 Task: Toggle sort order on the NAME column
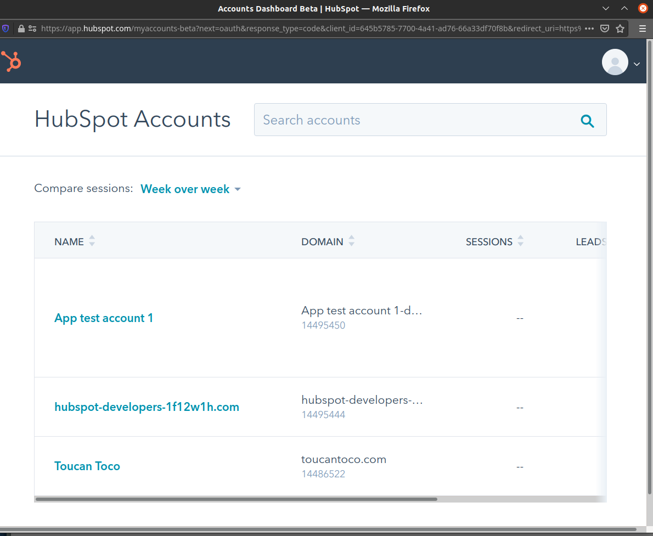(91, 241)
